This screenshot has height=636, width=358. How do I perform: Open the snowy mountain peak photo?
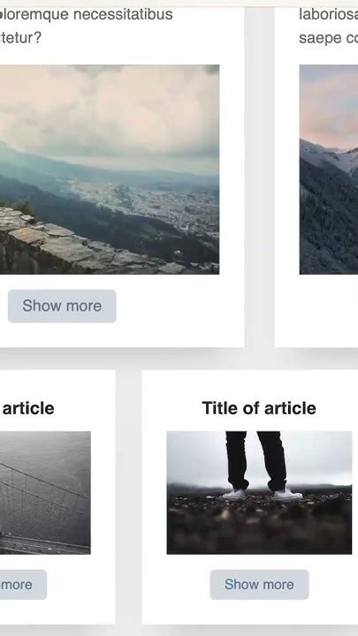[329, 170]
